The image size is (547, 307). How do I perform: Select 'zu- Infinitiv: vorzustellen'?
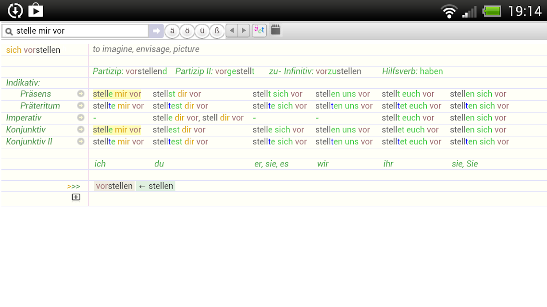click(315, 71)
